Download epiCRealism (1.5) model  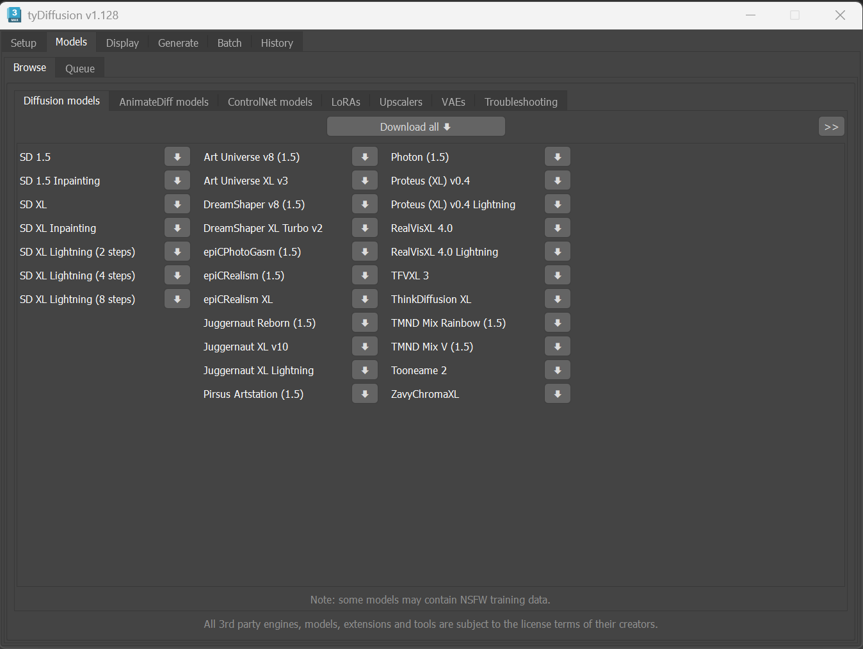(x=365, y=275)
